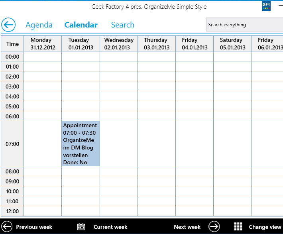Screen dimensions: 283x234
Task: Focus the Search everything field
Action: (245, 25)
